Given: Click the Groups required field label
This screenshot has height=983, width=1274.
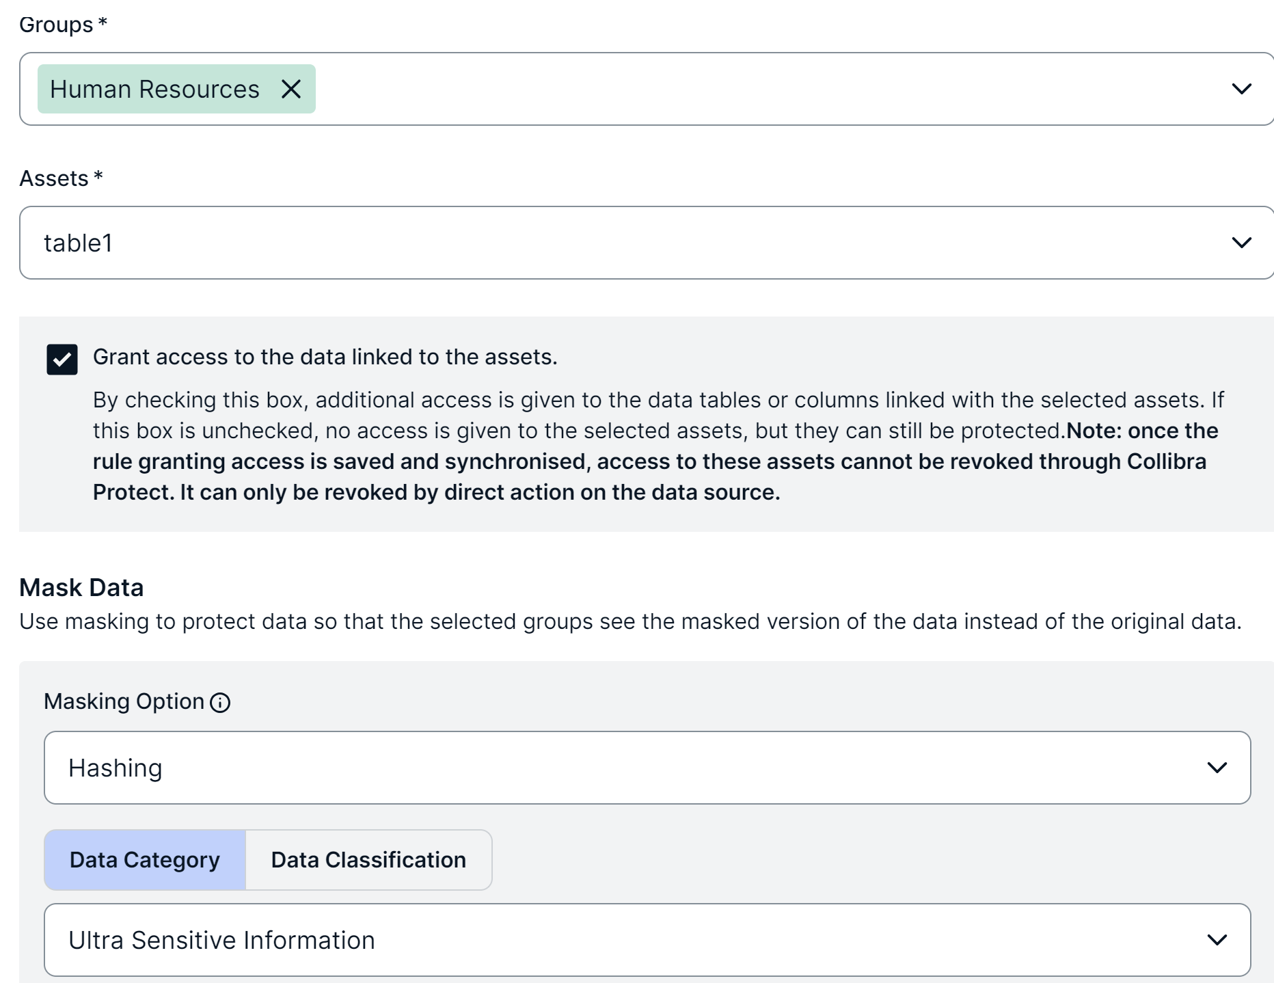Looking at the screenshot, I should pos(62,25).
